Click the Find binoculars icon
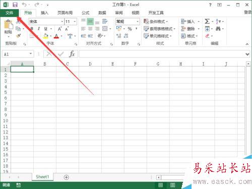 pos(218,29)
